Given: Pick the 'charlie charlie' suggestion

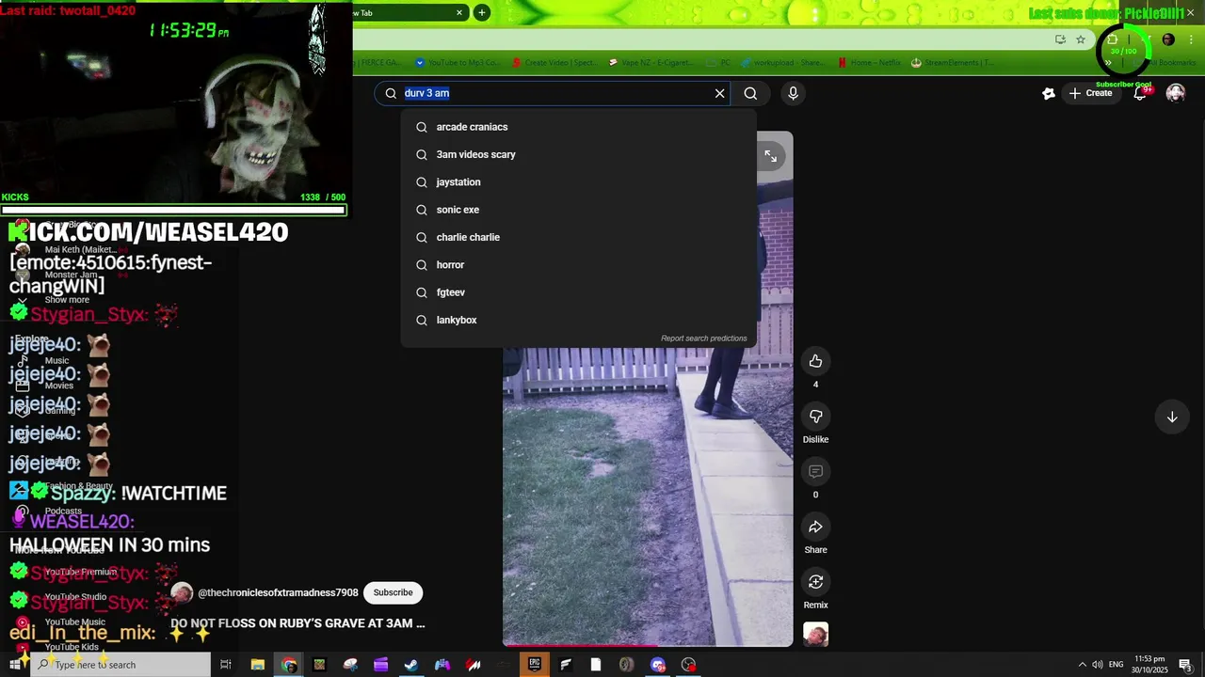Looking at the screenshot, I should [x=578, y=237].
